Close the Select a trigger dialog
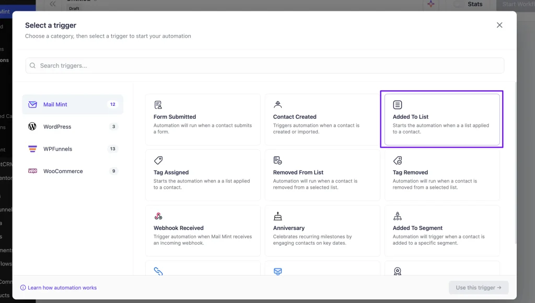535x303 pixels. pos(499,25)
